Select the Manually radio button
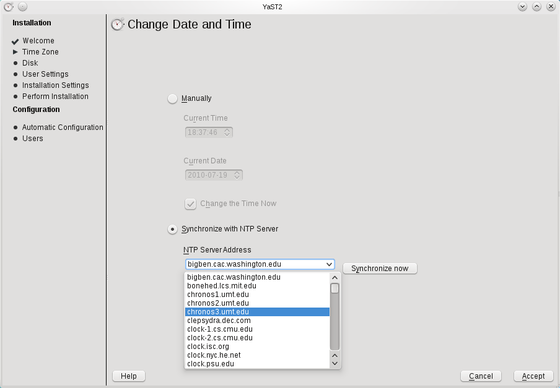The width and height of the screenshot is (560, 388). coord(172,98)
